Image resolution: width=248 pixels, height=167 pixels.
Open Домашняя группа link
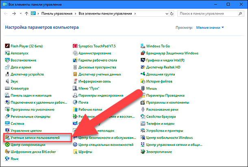point(160,74)
